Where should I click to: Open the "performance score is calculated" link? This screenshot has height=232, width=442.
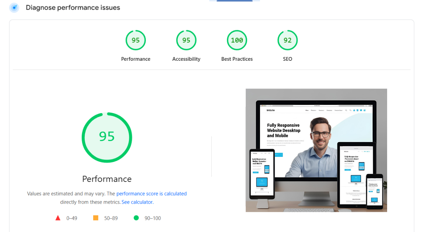coord(151,194)
